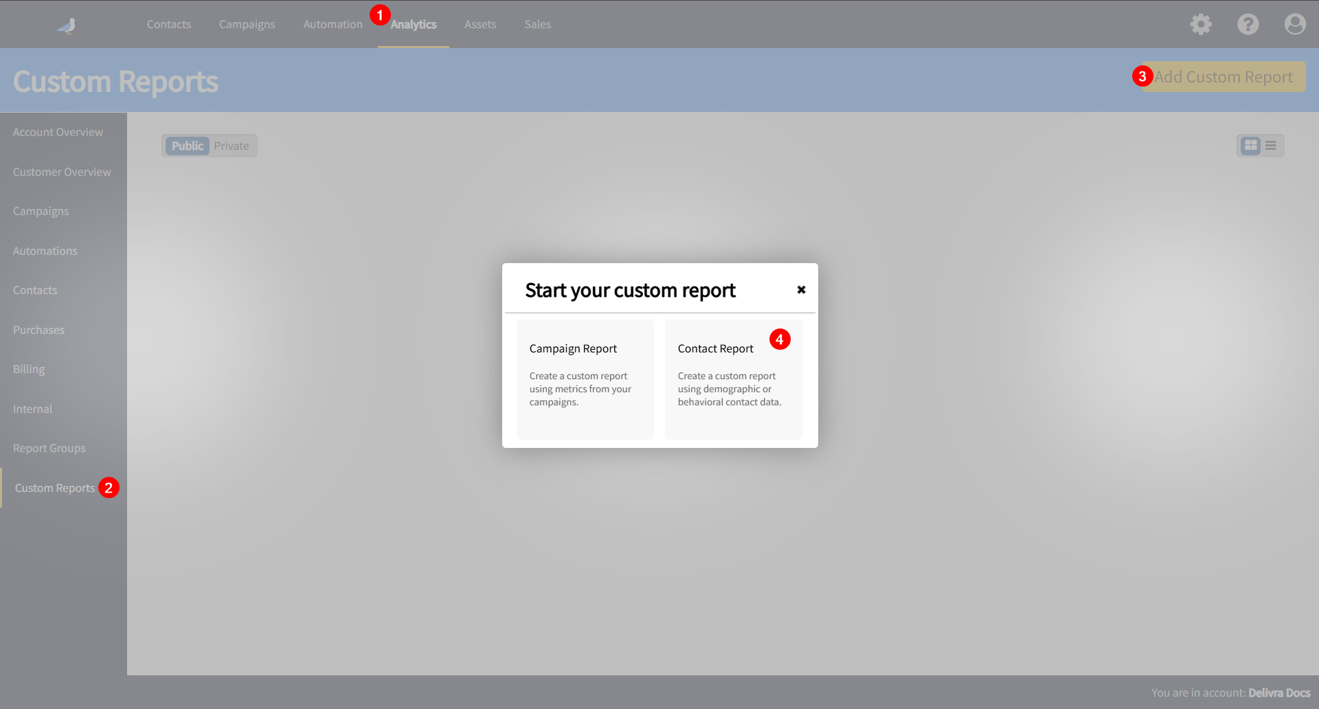Open the Automation top menu
1319x709 pixels.
click(332, 24)
